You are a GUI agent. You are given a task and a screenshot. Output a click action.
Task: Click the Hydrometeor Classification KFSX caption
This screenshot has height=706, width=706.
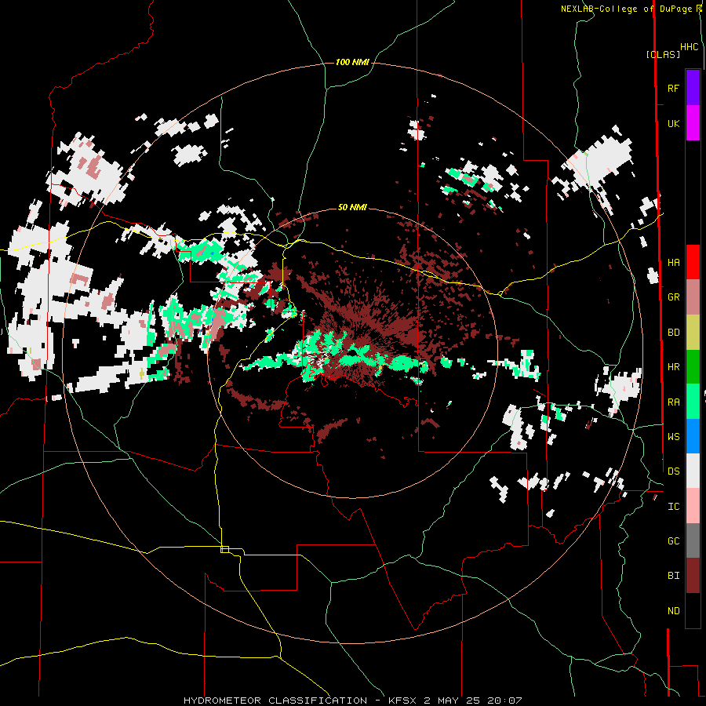click(352, 701)
